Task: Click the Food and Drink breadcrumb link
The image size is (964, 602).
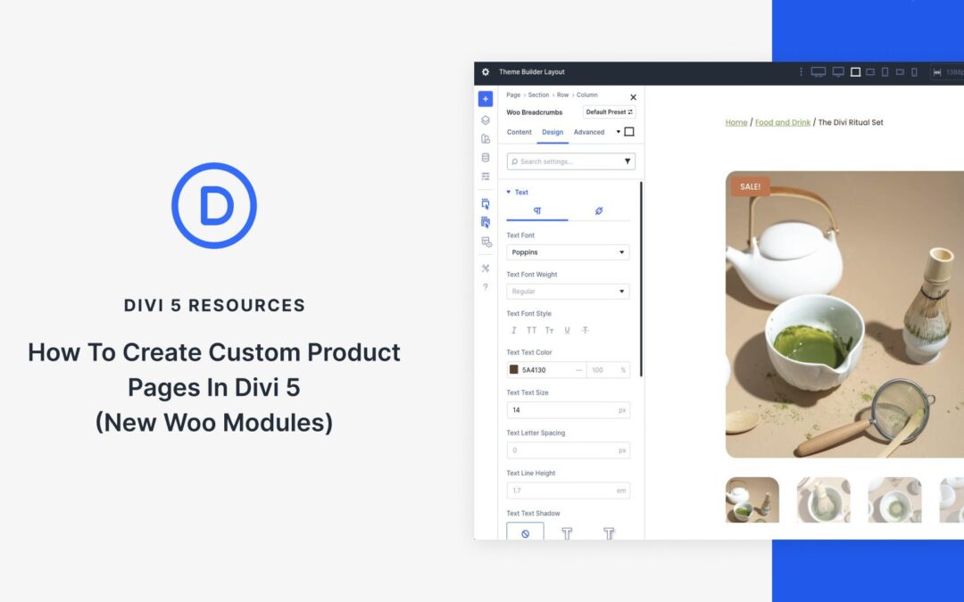Action: (x=782, y=122)
